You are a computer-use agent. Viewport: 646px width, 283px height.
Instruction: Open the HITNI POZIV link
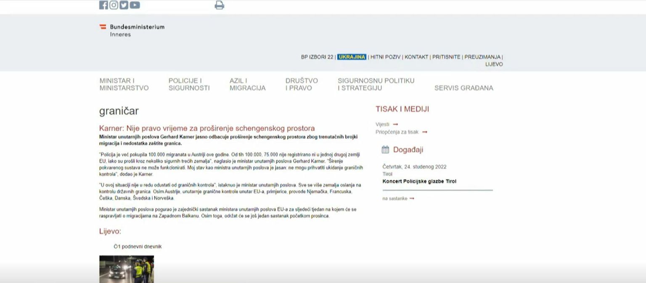click(x=385, y=57)
